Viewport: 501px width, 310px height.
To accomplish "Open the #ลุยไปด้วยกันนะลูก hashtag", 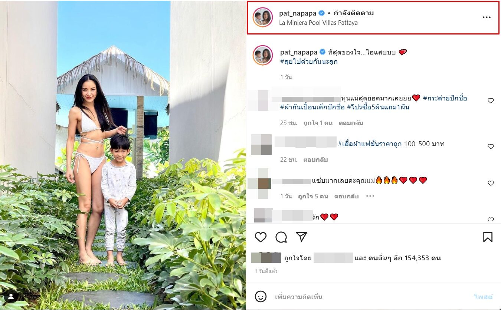I will (309, 62).
